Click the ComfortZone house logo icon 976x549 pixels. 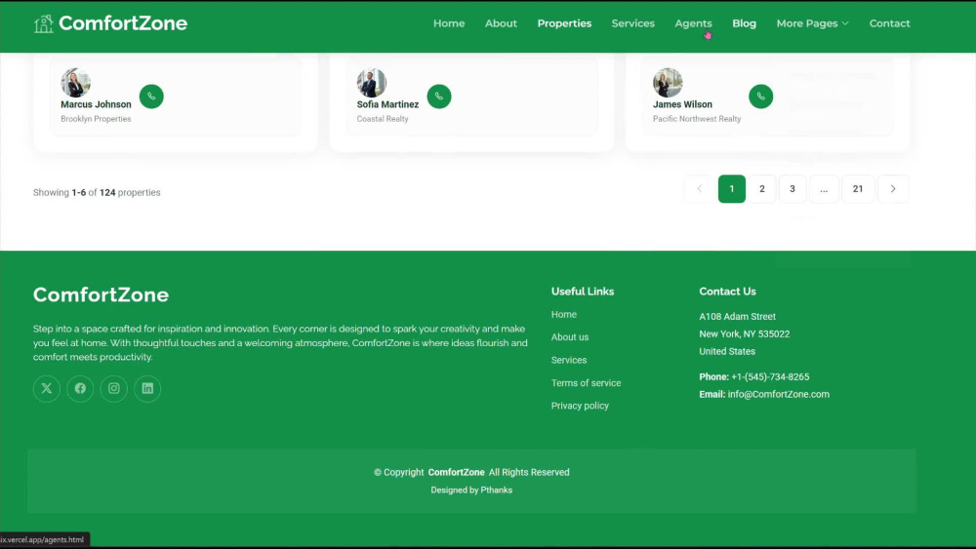[44, 23]
